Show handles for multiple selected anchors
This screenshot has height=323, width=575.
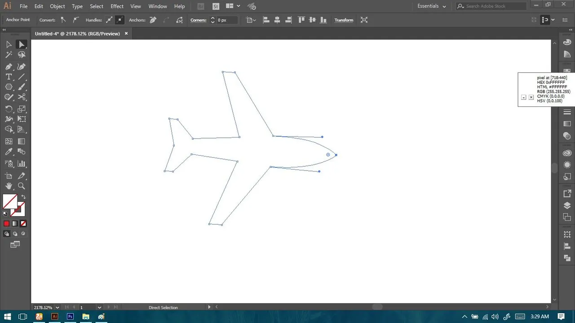click(x=109, y=20)
